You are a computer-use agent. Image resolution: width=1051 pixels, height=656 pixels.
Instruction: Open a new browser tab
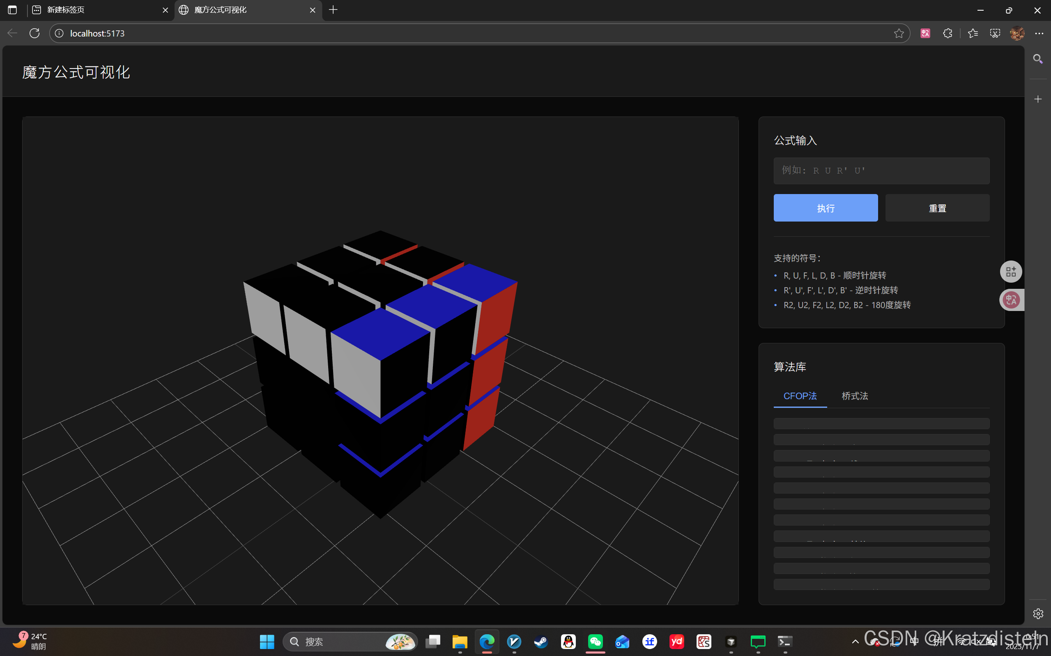[333, 9]
